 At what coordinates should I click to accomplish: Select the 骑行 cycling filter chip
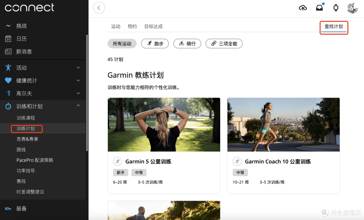(187, 43)
